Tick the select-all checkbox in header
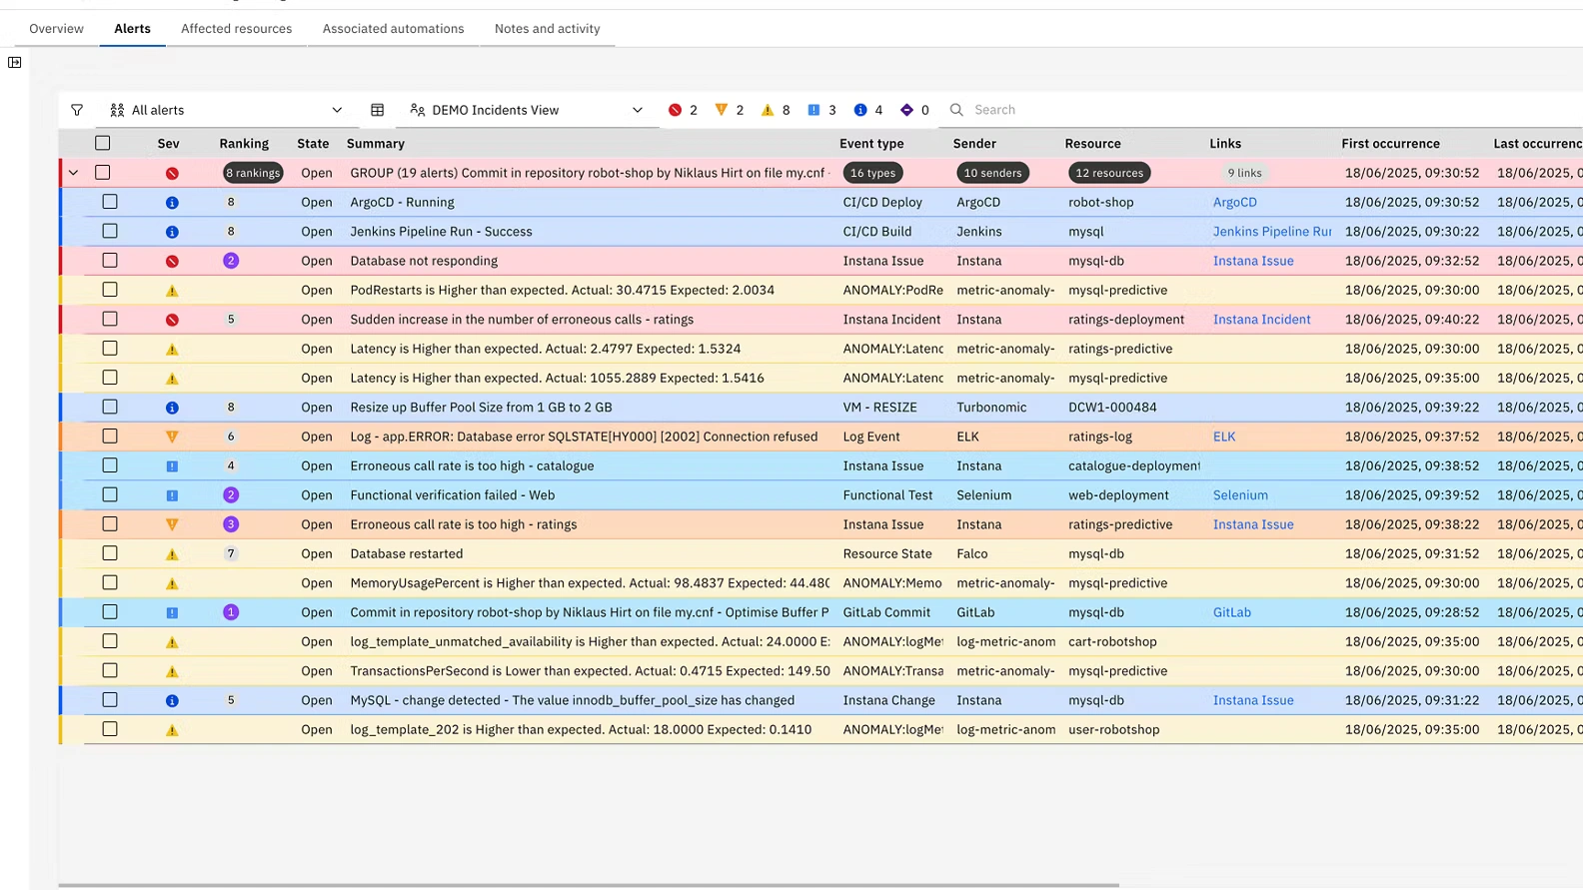The height and width of the screenshot is (890, 1583). (x=103, y=143)
